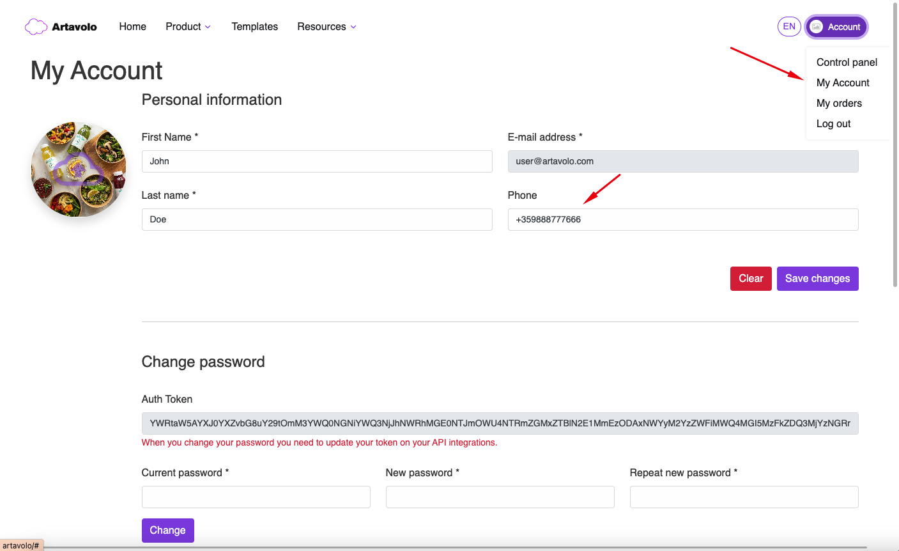Click the Auth Token label
The image size is (899, 551).
point(167,399)
